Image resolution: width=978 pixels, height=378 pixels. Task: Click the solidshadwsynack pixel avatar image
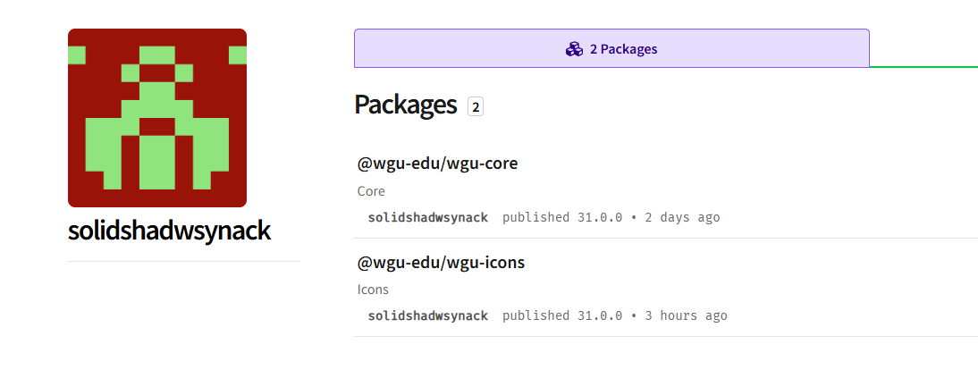(157, 118)
